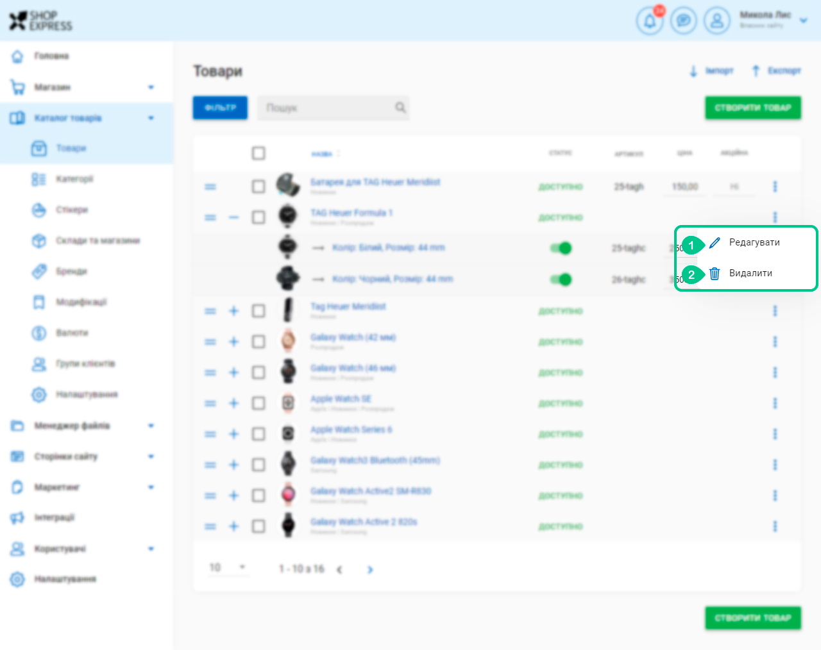Click the Galaxy Watch Active2 SM-R830 thumbnail

coord(288,495)
